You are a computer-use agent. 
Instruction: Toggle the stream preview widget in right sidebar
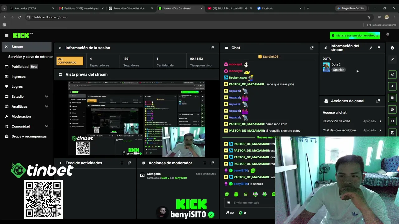click(392, 75)
